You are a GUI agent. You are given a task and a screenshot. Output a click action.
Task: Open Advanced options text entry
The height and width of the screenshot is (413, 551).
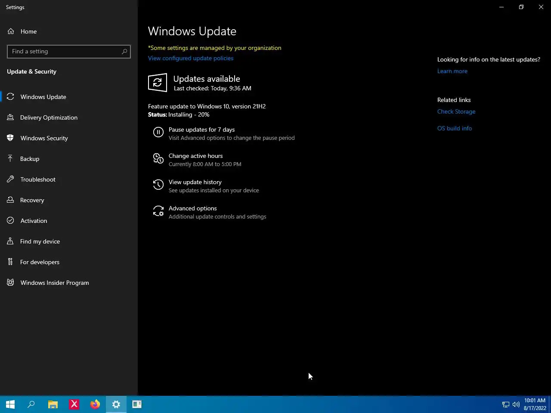(192, 208)
